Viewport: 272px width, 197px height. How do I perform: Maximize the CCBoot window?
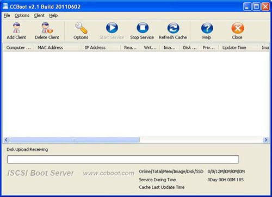(x=256, y=7)
